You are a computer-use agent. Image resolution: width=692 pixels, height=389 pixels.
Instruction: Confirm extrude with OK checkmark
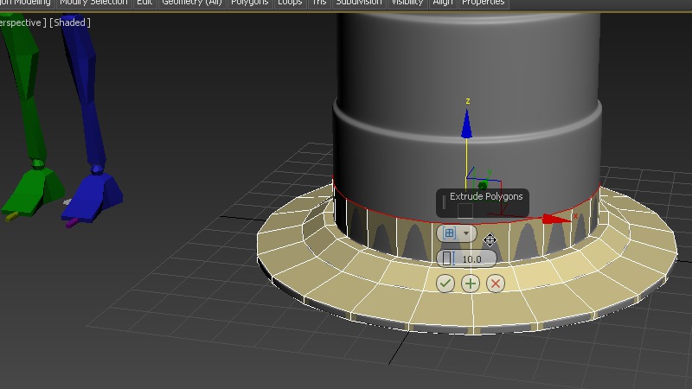click(x=445, y=284)
